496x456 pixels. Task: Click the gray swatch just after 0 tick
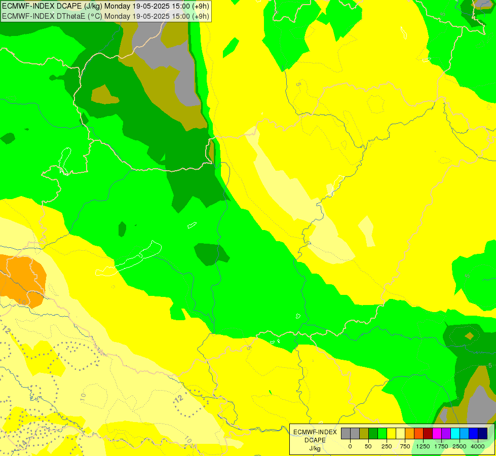click(355, 434)
